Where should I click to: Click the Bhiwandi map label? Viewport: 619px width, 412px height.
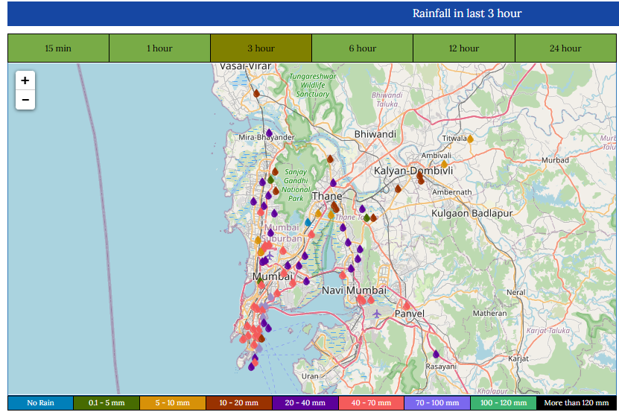pyautogui.click(x=375, y=134)
